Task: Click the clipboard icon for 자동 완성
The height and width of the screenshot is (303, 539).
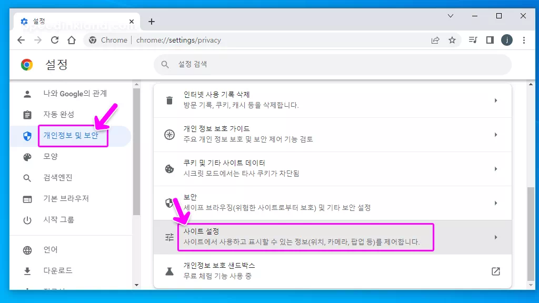Action: tap(27, 115)
